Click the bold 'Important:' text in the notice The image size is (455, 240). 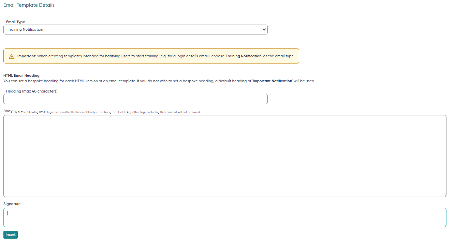tap(27, 56)
